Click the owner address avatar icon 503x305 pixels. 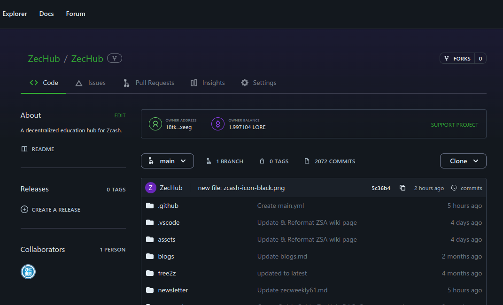pos(155,124)
